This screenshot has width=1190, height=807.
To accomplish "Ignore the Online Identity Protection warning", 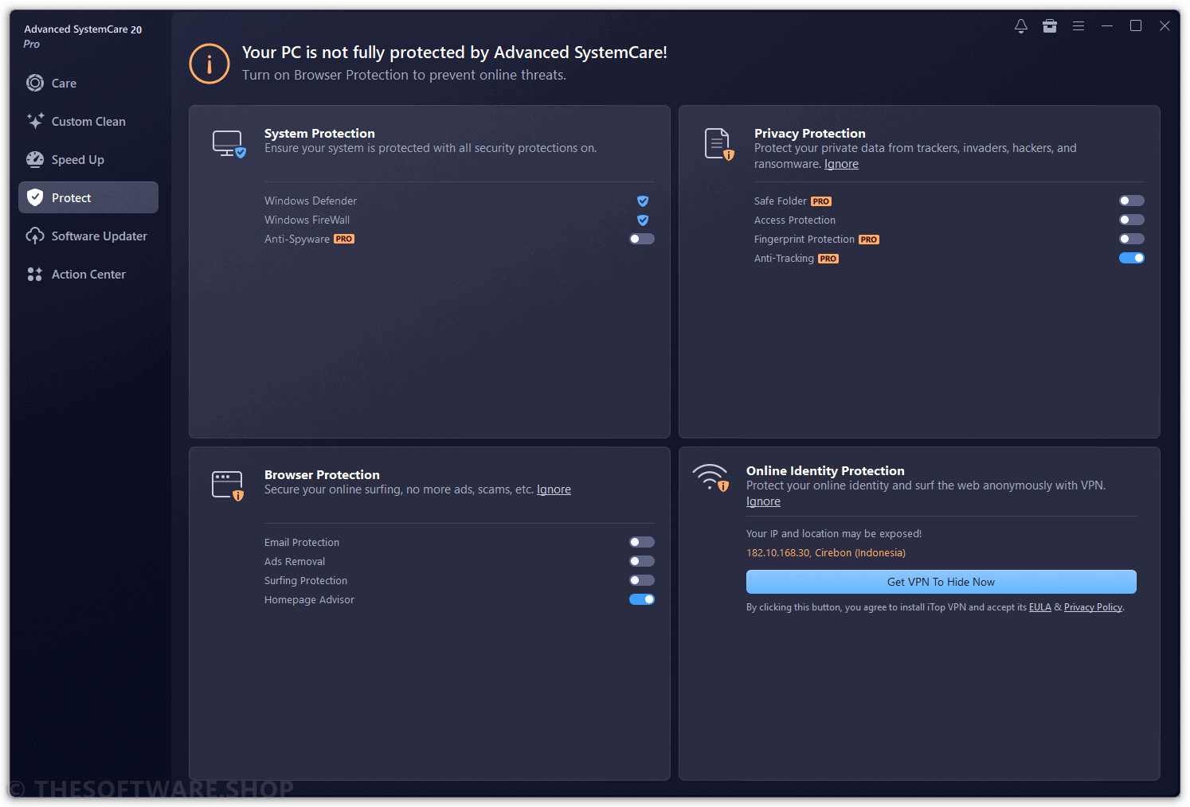I will click(763, 501).
